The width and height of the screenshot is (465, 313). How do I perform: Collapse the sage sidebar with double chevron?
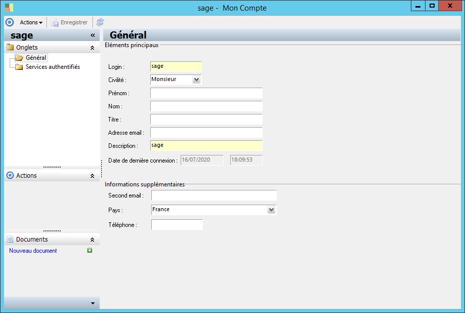tap(93, 35)
